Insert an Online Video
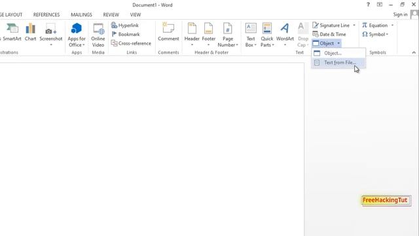This screenshot has height=236, width=419. (98, 35)
